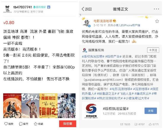Tap the 返回 back arrow
Screen dimensions: 163x130
click(87, 9)
